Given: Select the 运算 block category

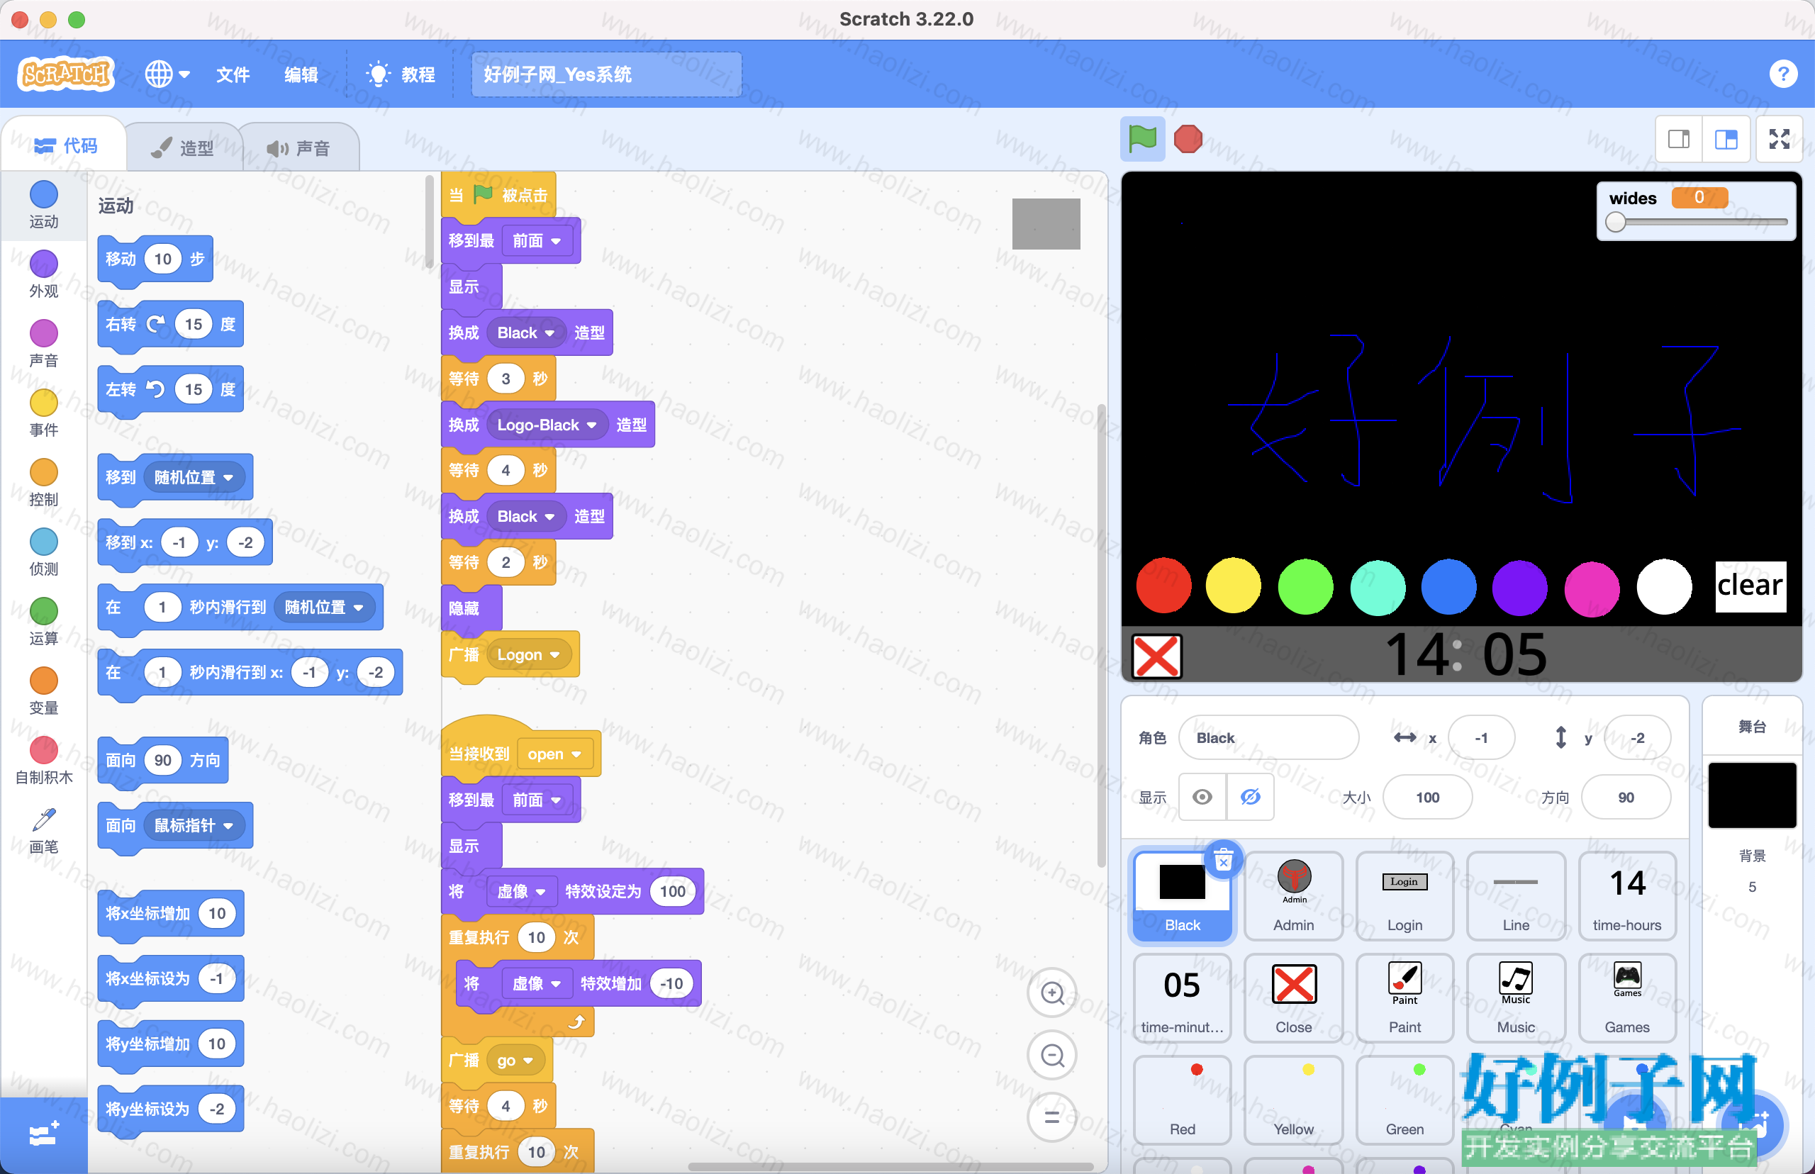Looking at the screenshot, I should tap(43, 621).
